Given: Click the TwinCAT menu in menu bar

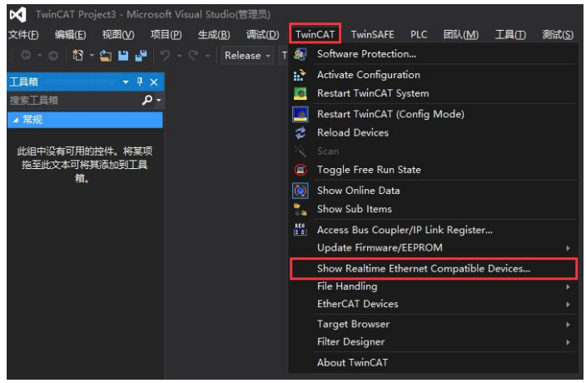Looking at the screenshot, I should (x=315, y=34).
